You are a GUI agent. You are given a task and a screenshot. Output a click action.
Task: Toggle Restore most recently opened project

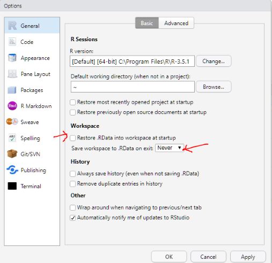tap(73, 102)
